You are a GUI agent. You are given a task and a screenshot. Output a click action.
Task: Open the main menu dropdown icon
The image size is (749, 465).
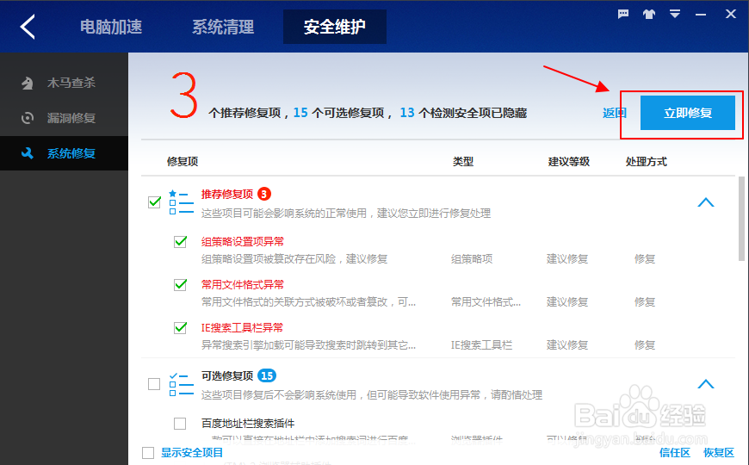674,14
